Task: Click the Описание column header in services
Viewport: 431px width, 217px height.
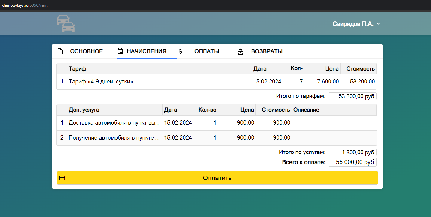Action: (306, 110)
